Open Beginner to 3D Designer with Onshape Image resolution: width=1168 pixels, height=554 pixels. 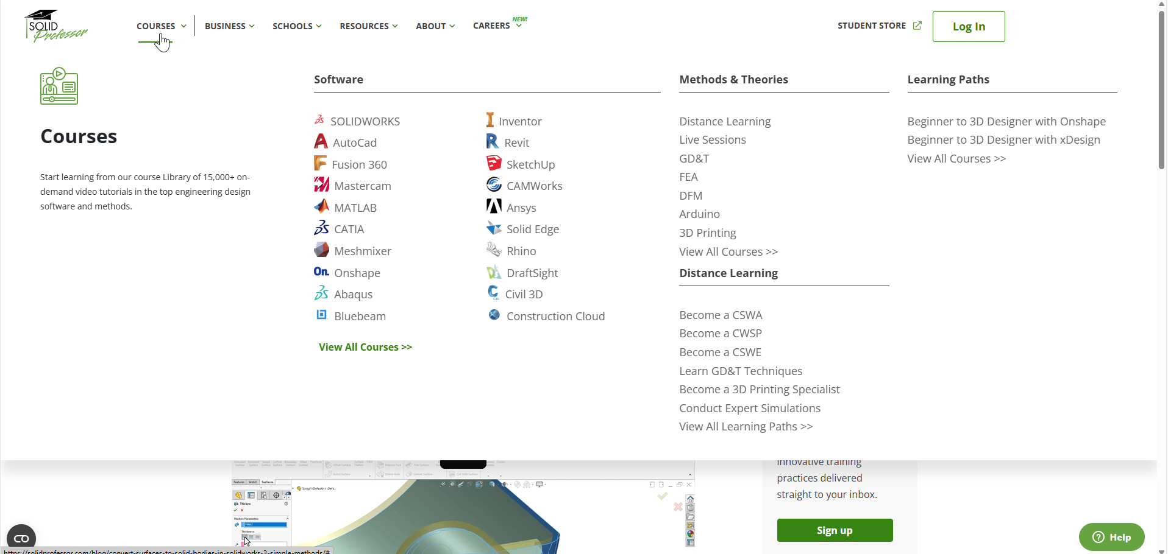pyautogui.click(x=1006, y=121)
